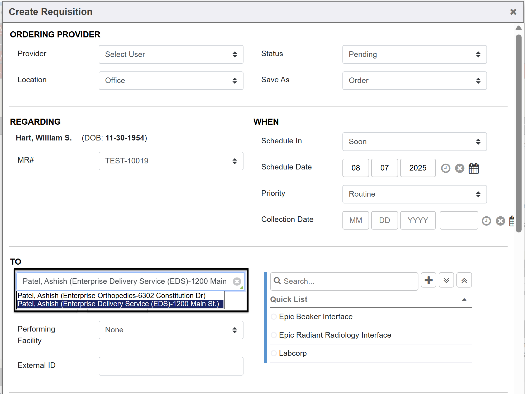The width and height of the screenshot is (525, 394).
Task: Clear the Patel, Ashish recipient field
Action: tap(237, 281)
